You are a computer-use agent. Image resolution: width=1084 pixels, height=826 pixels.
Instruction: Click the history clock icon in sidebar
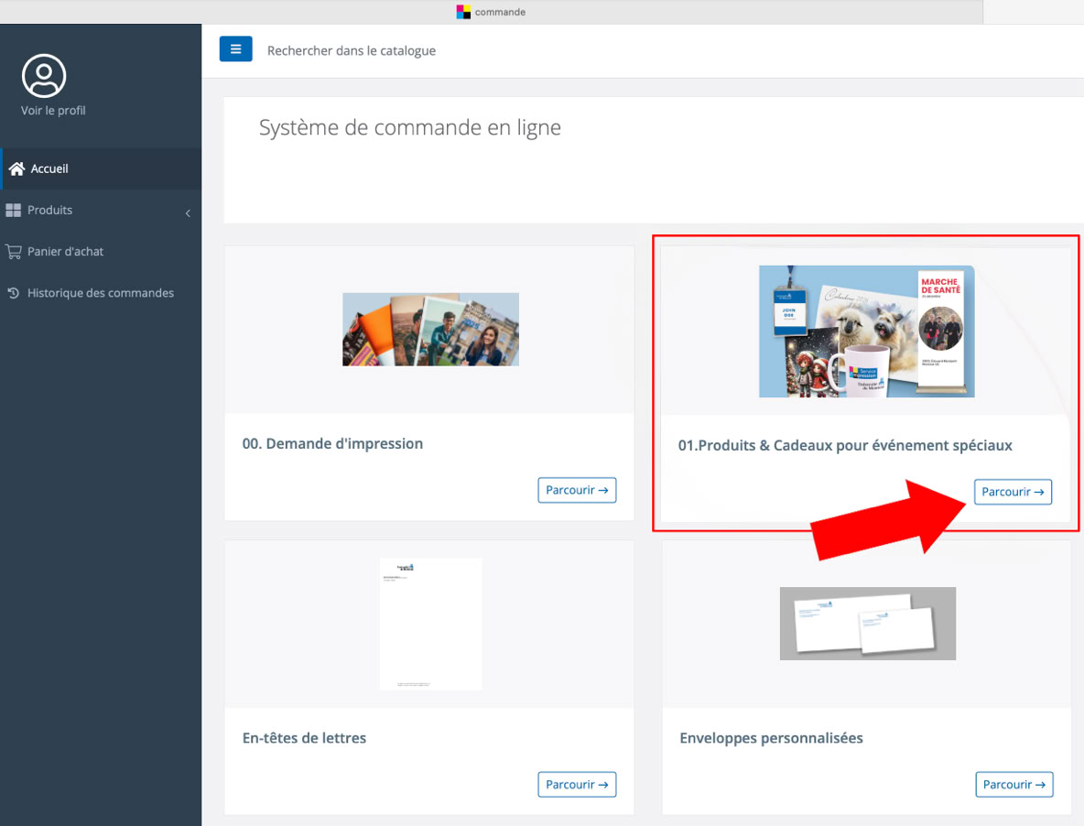click(13, 294)
